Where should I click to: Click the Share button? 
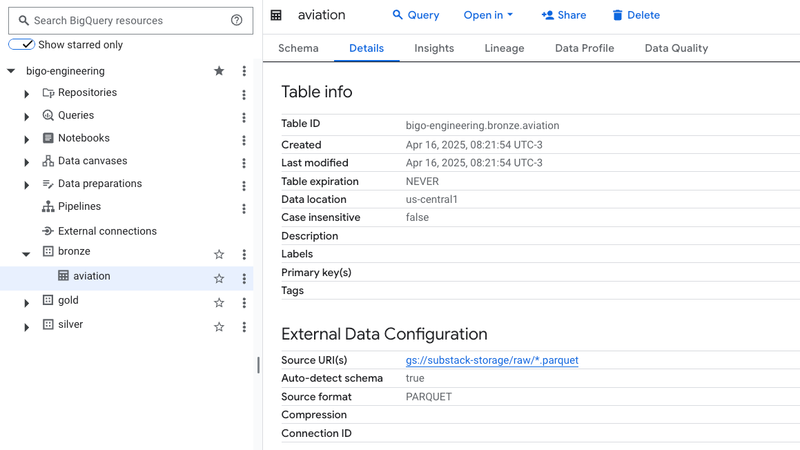(x=564, y=15)
